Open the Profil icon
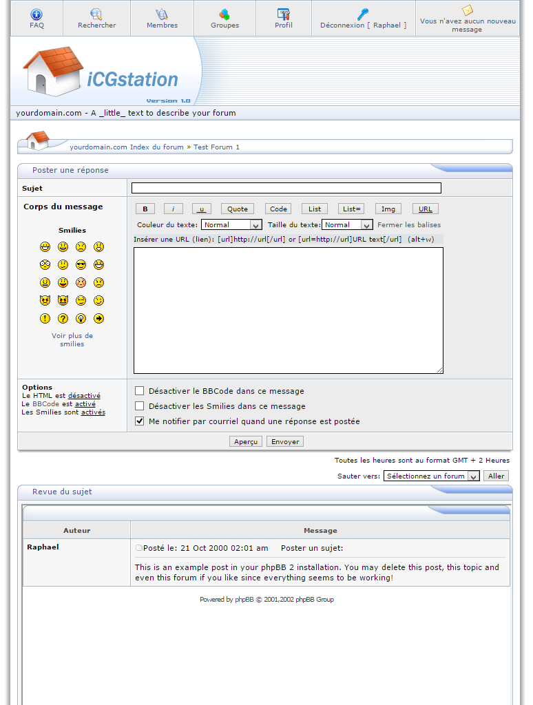The height and width of the screenshot is (705, 533). pyautogui.click(x=283, y=14)
